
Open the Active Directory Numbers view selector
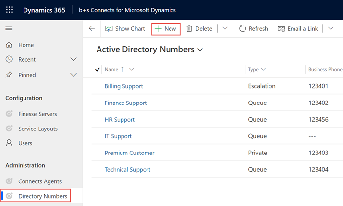click(x=200, y=50)
